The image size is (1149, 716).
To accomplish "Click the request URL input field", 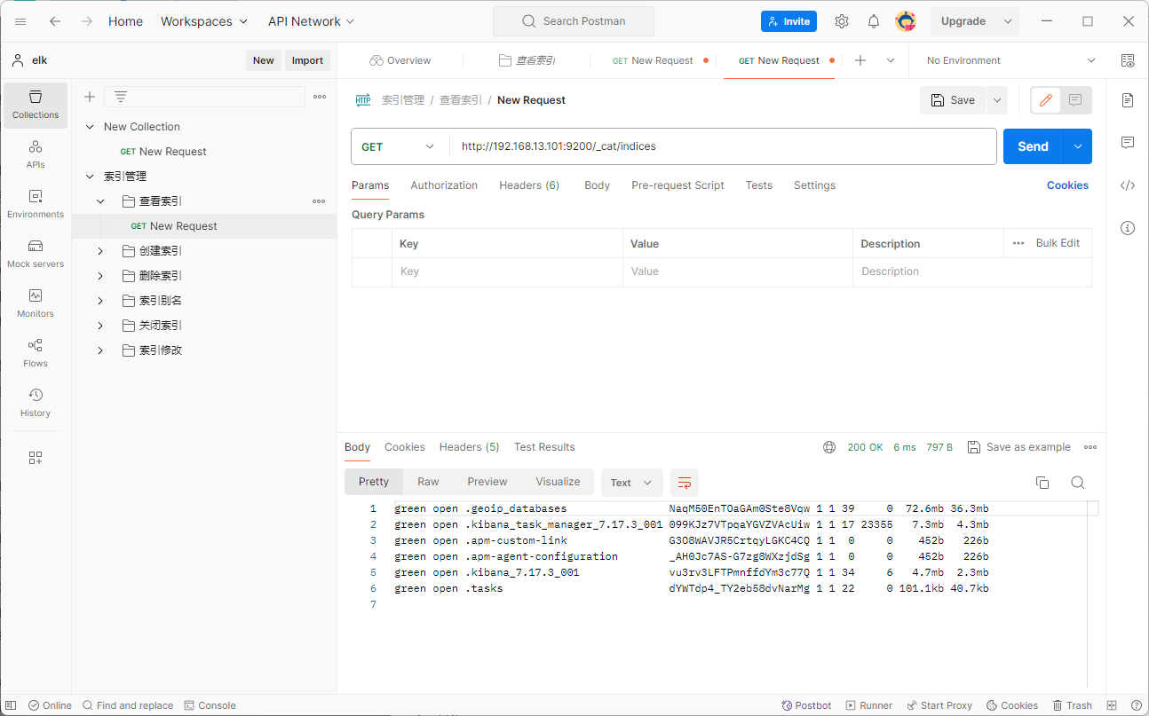I will point(723,146).
